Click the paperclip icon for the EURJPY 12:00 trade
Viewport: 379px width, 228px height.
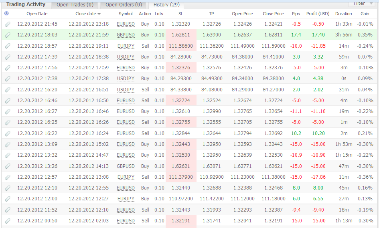click(x=8, y=199)
